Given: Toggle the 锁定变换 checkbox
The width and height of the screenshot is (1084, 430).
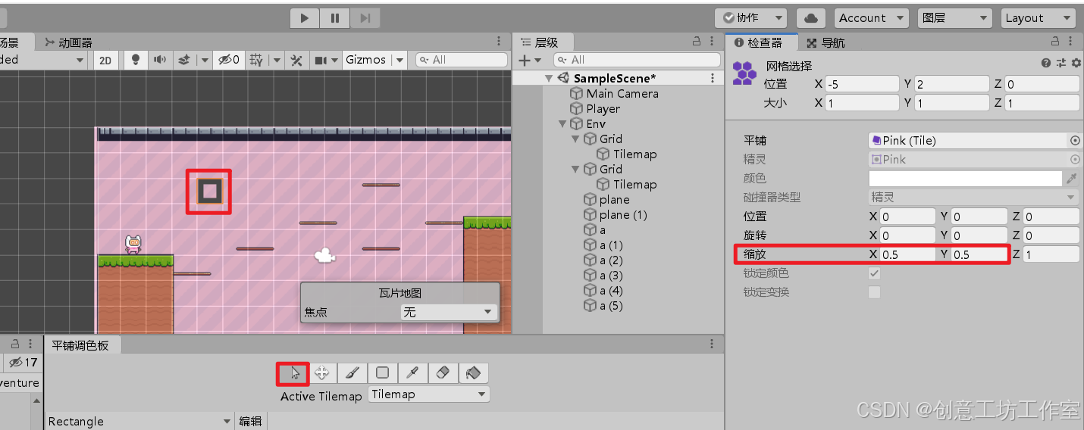Looking at the screenshot, I should [875, 292].
